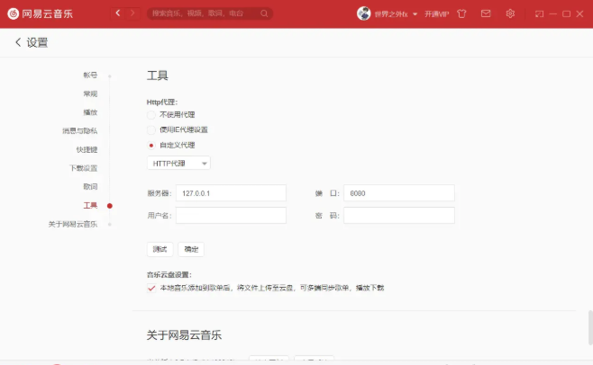
Task: Edit the 服务器 field with 127.0.0.1
Action: (x=231, y=193)
